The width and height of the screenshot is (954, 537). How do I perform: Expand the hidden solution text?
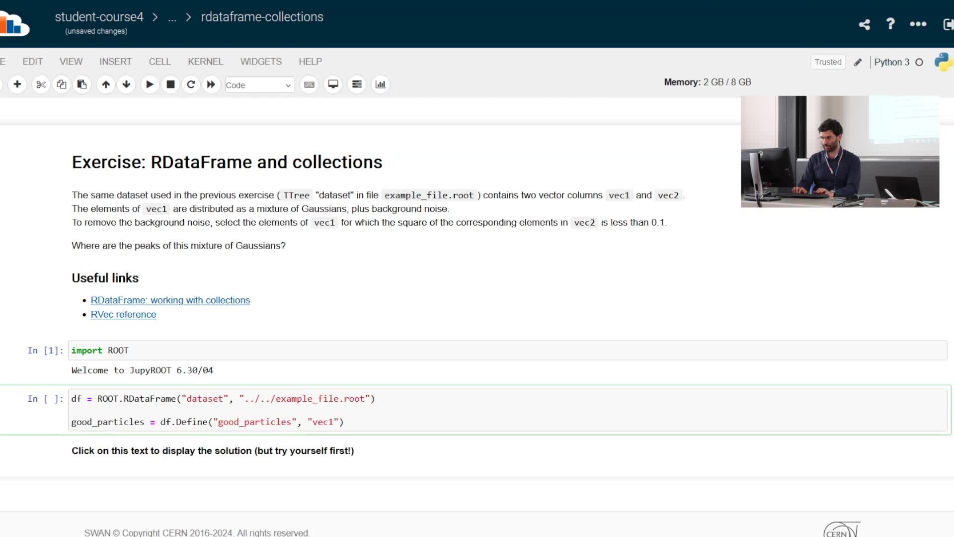click(x=213, y=450)
